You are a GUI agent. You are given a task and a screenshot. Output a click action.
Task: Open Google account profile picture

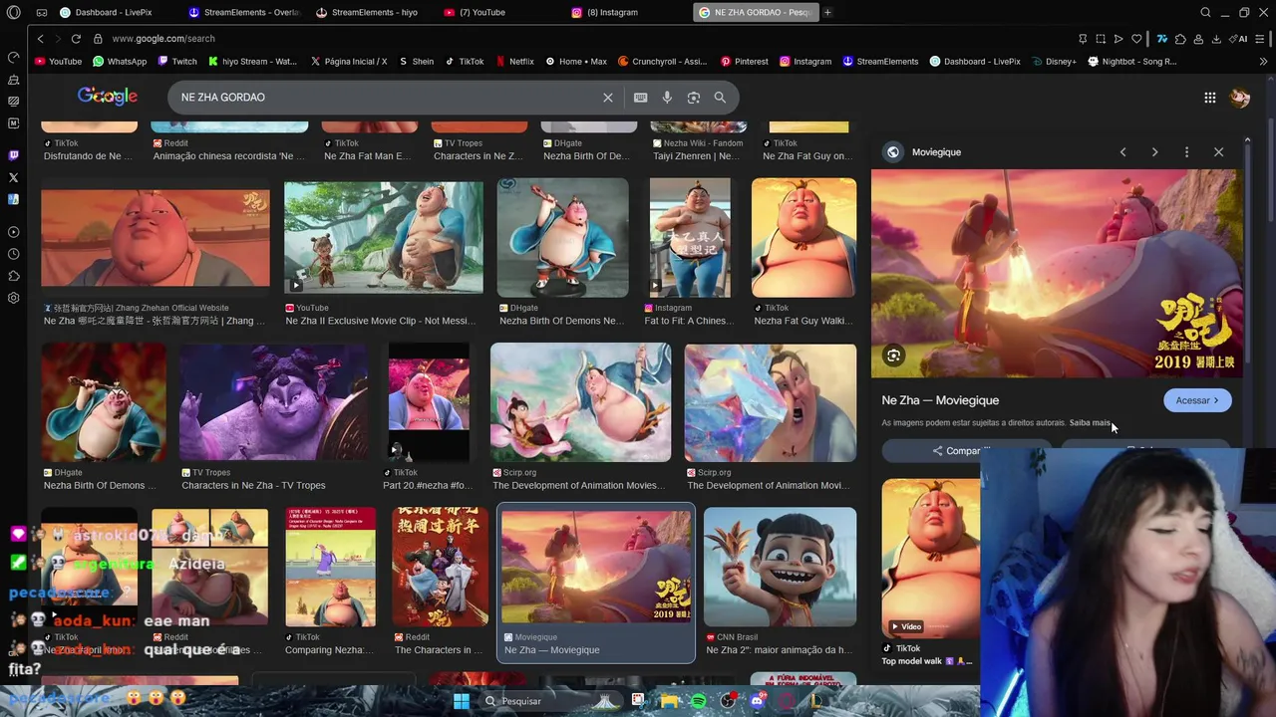[x=1240, y=98]
